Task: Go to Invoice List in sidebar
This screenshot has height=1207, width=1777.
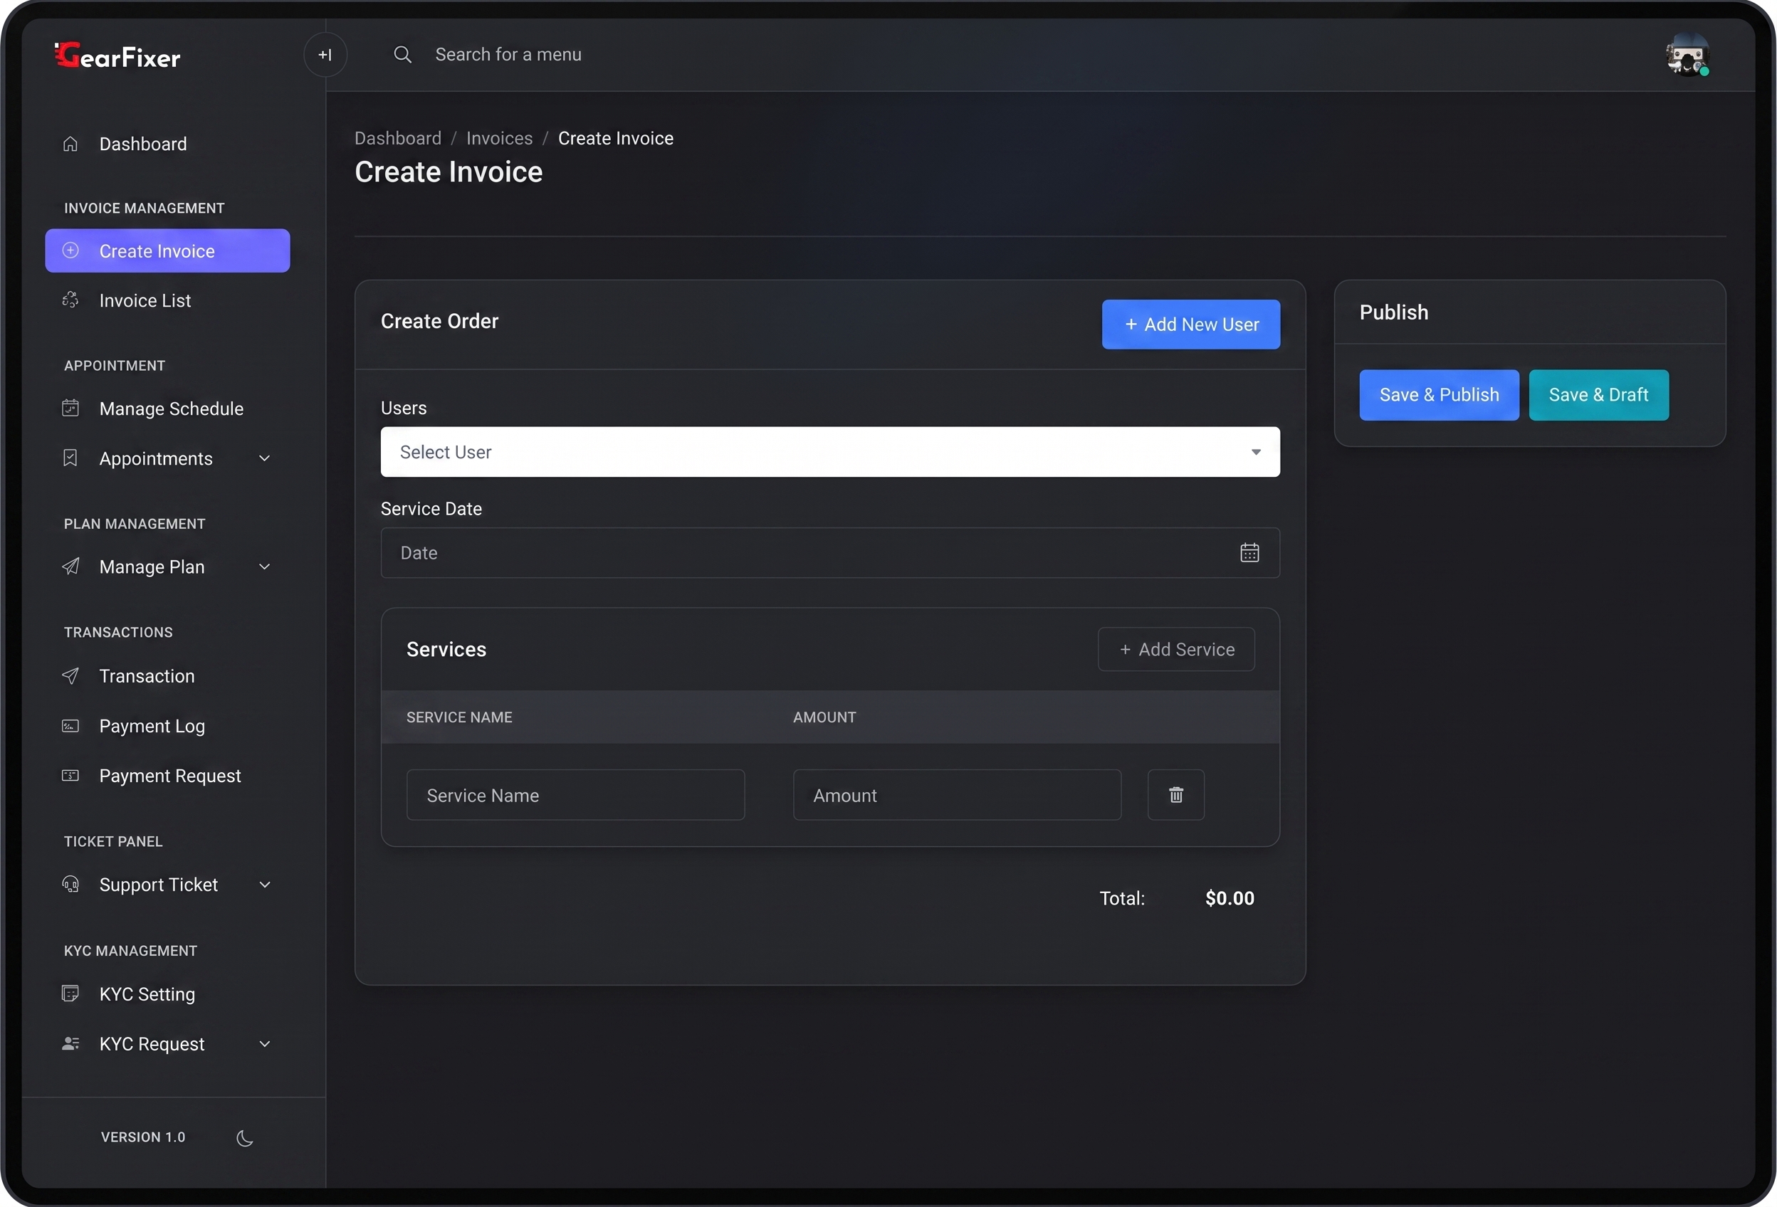Action: click(x=167, y=300)
